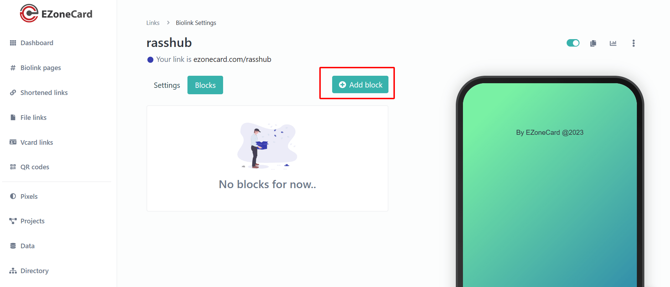Click the Add block button
Image resolution: width=670 pixels, height=287 pixels.
point(360,85)
